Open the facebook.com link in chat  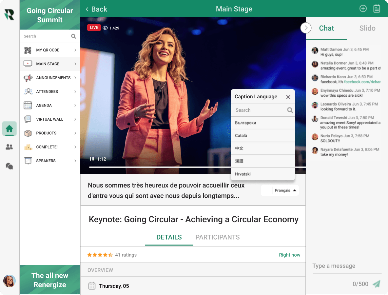point(362,82)
